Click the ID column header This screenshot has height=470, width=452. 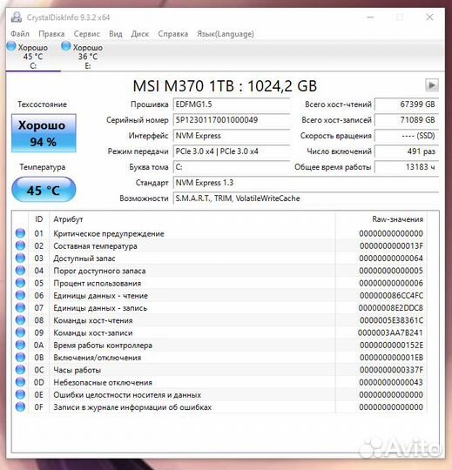coord(38,219)
